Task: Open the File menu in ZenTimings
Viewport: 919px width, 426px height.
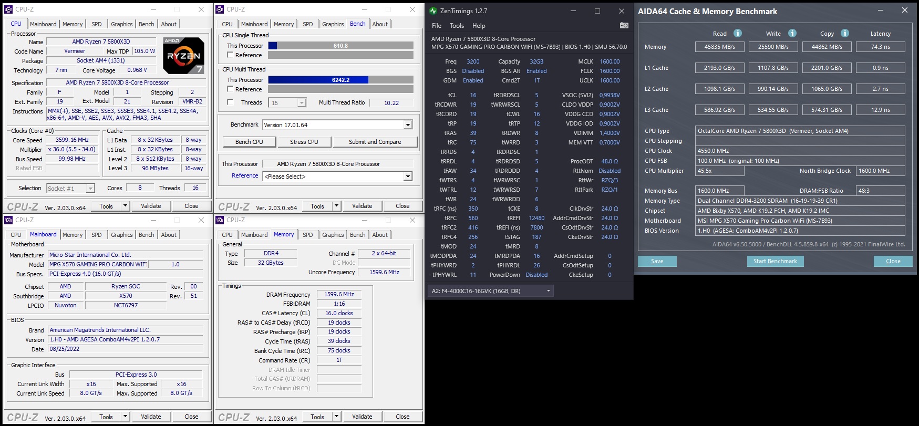Action: click(437, 26)
